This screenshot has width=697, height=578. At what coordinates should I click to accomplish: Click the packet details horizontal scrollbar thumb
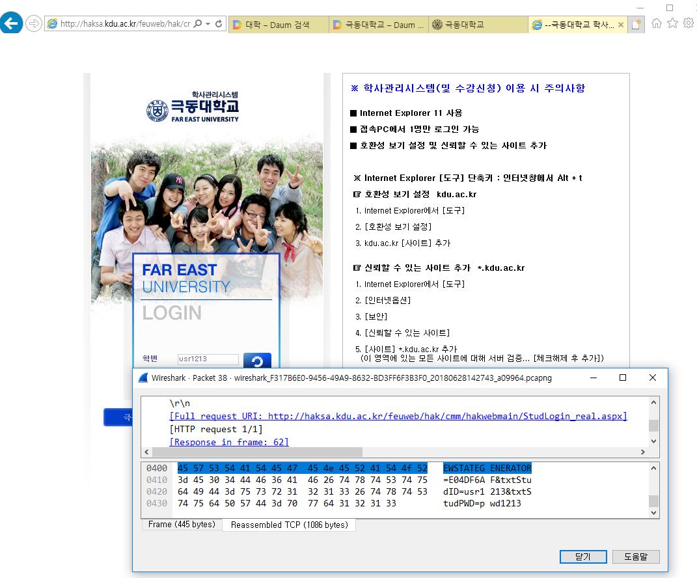[x=257, y=452]
